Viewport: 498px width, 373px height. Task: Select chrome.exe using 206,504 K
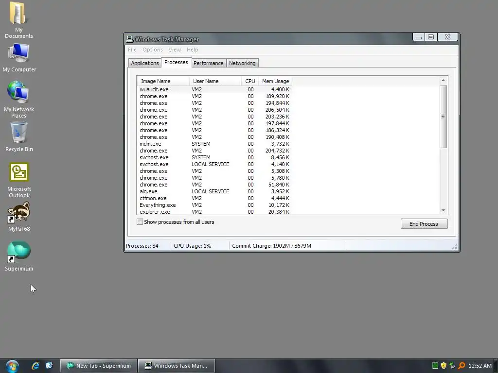point(214,110)
